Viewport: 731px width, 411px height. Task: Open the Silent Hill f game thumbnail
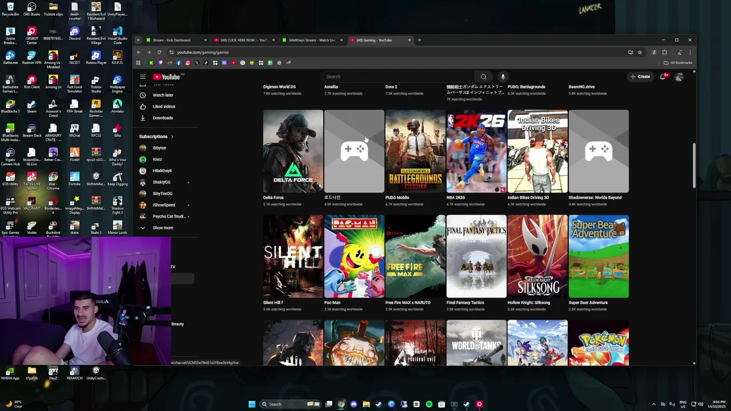tap(293, 256)
